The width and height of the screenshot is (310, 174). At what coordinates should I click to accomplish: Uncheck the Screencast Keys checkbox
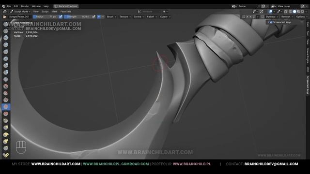271,22
